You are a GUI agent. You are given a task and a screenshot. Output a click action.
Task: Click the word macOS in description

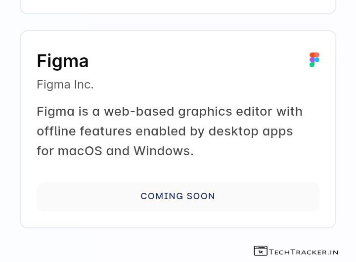[80, 151]
